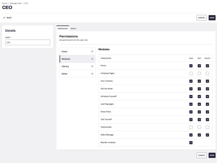217x163 pixels.
Task: Uncheck Edit for Pulse Check
Action: pos(199,112)
